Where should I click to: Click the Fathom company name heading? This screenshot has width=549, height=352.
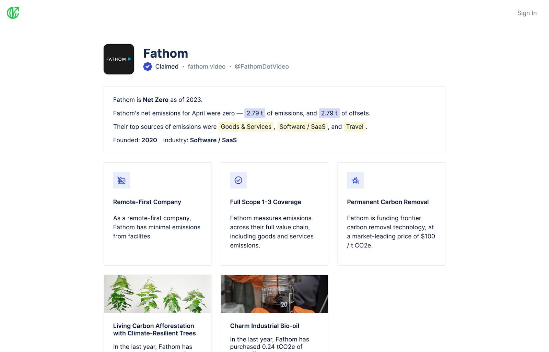(165, 53)
